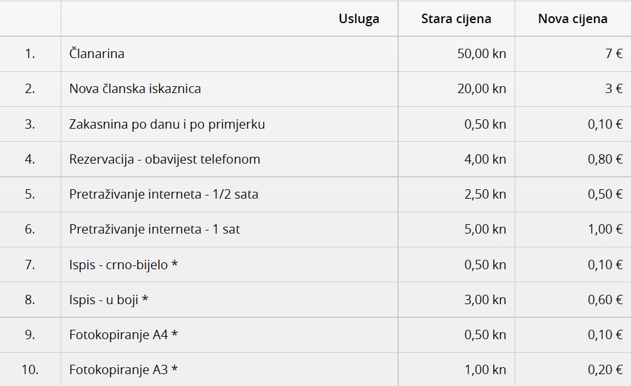This screenshot has height=386, width=631.
Task: Select the Ispis - crno-bijelo row label
Action: pos(123,265)
